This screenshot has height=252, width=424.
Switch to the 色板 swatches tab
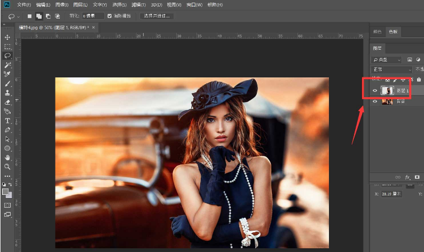(393, 32)
